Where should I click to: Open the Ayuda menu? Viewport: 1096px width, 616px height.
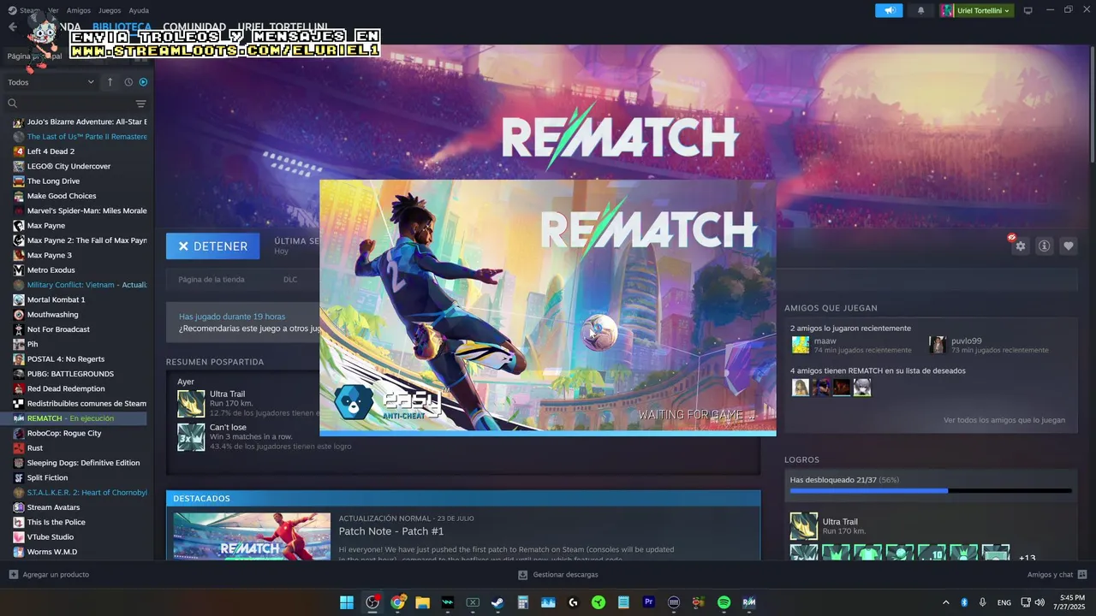(139, 10)
